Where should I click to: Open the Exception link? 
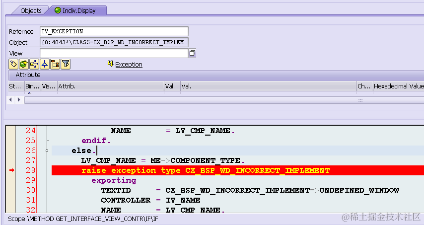click(x=129, y=65)
